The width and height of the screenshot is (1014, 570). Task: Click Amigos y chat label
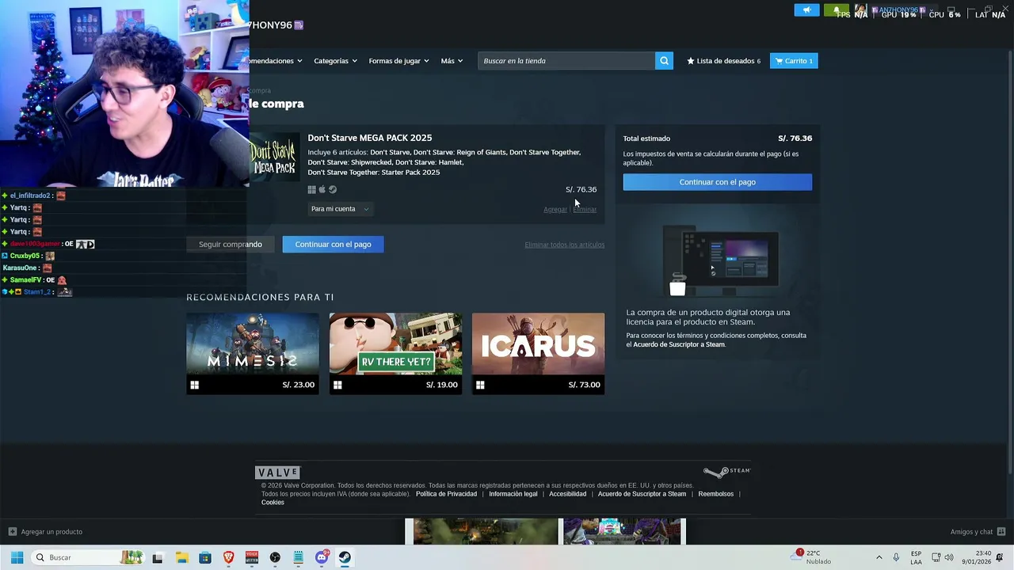[971, 532]
